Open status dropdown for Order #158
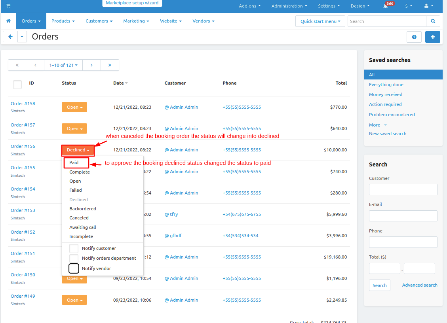 74,107
